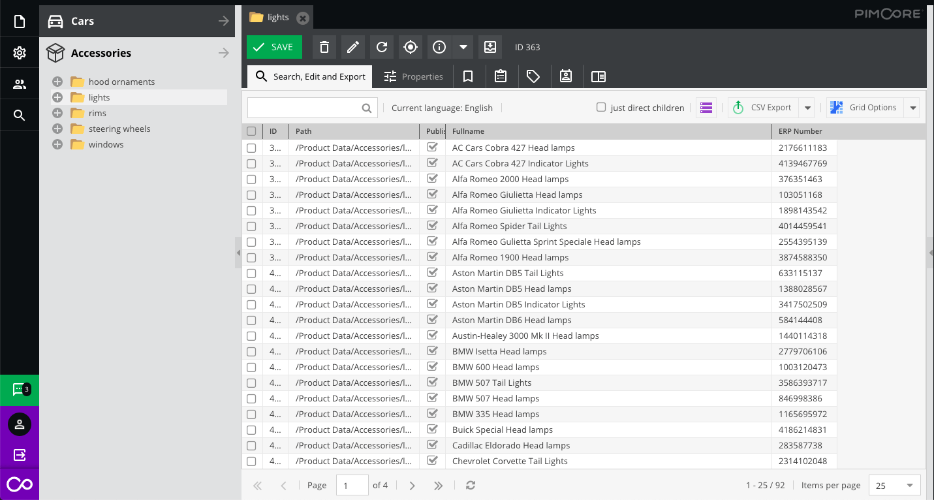Click ERP number 2779706106

pyautogui.click(x=803, y=352)
